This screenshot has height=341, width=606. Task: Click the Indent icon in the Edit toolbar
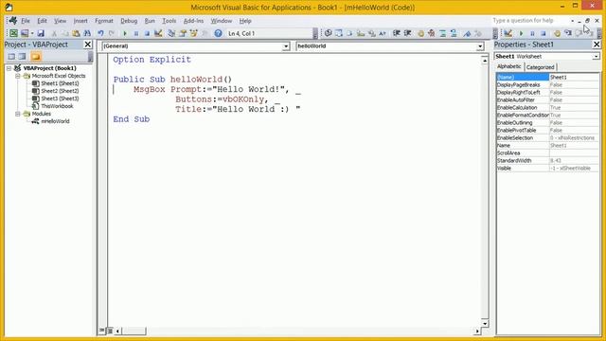pos(396,33)
